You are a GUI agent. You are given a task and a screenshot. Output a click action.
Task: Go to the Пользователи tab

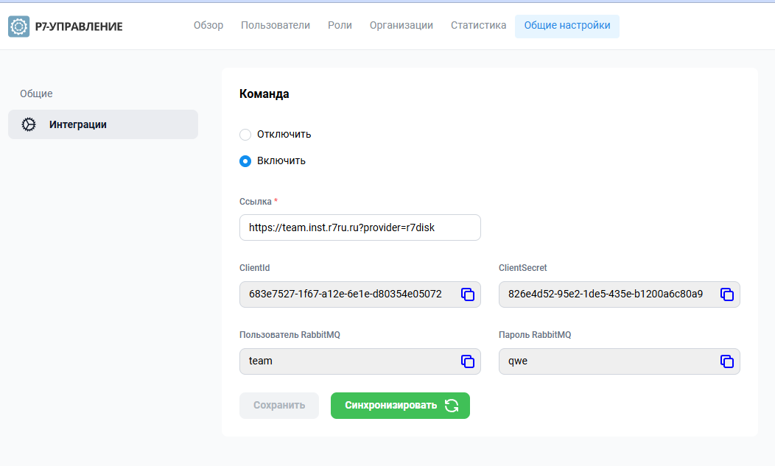click(x=276, y=26)
